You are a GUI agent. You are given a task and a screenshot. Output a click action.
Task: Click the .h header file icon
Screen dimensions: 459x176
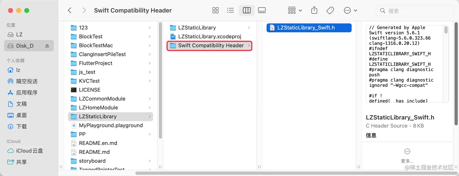coord(272,28)
